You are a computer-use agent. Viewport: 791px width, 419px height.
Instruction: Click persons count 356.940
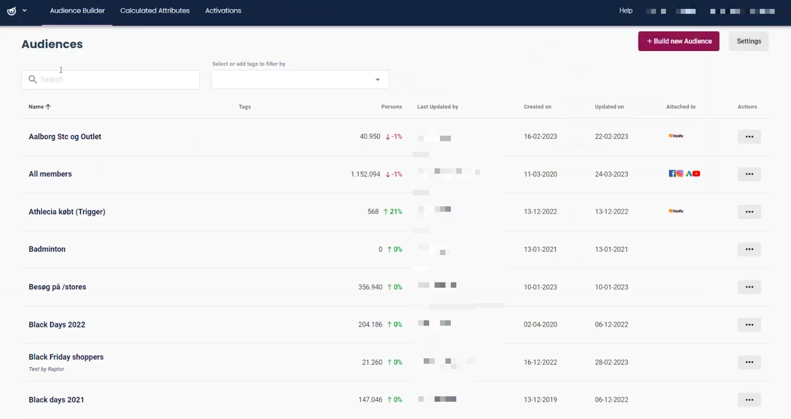(x=370, y=287)
